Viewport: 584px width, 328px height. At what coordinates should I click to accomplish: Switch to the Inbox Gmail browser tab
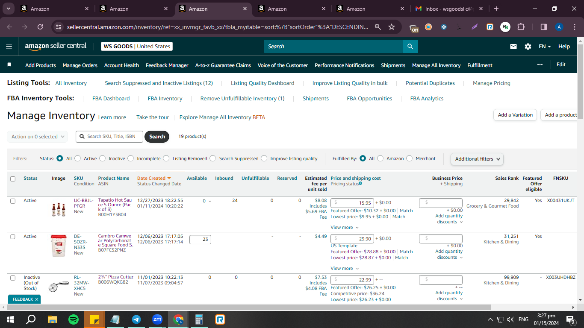tap(449, 9)
